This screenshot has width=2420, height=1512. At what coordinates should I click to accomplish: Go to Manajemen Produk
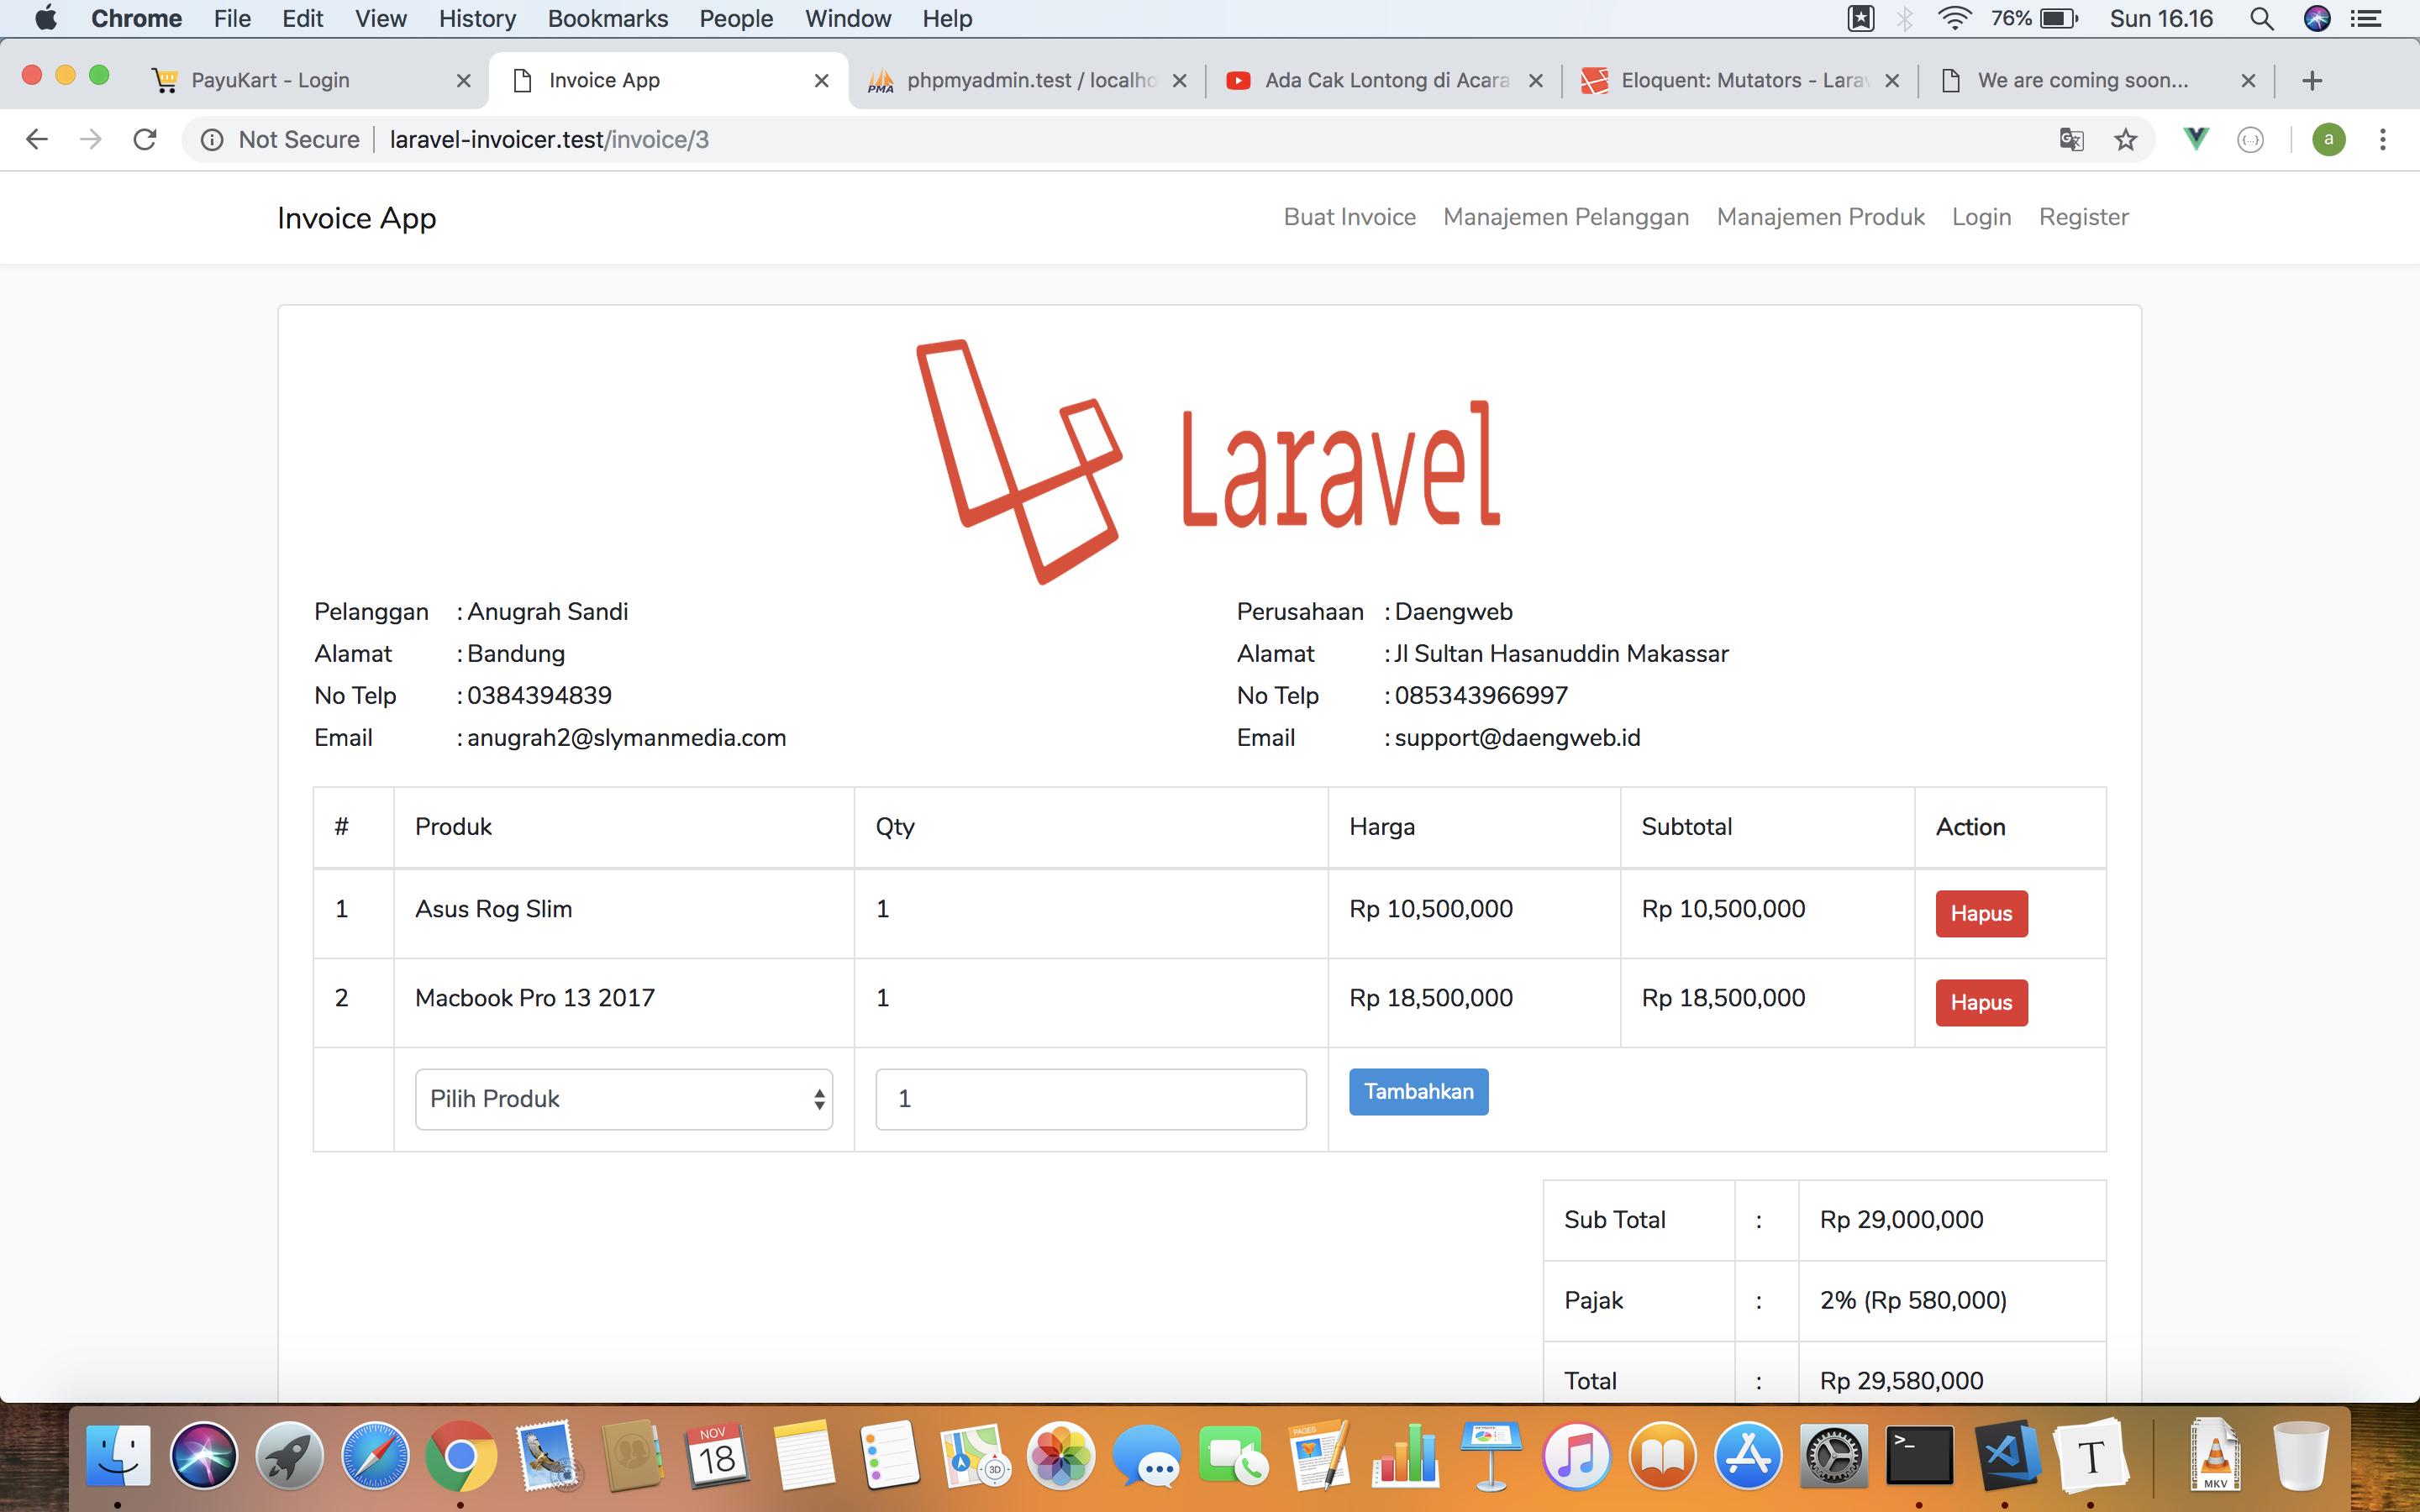[x=1820, y=217]
